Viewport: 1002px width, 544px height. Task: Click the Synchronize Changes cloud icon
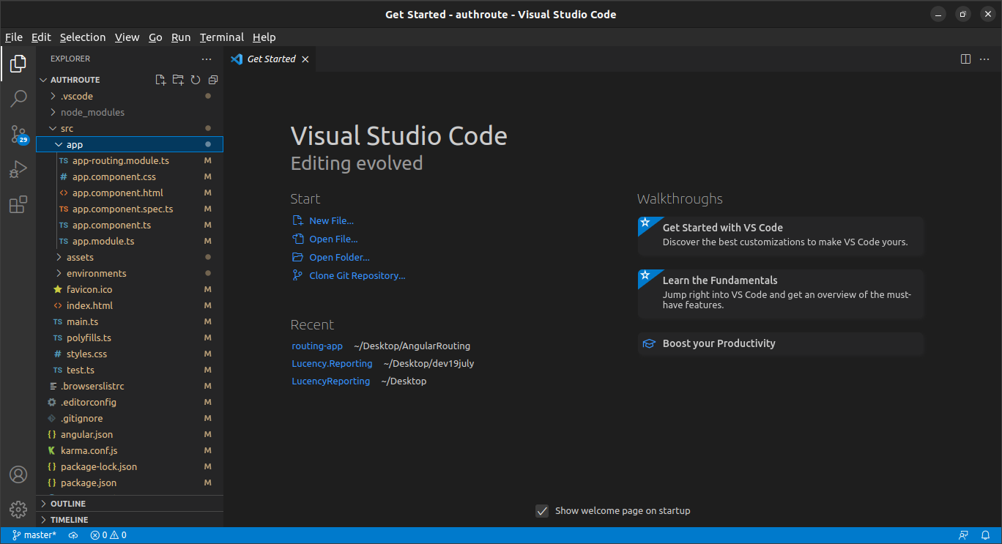(73, 535)
